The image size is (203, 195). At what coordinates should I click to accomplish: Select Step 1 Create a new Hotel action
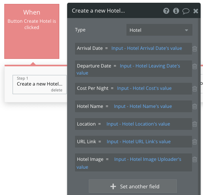pyautogui.click(x=40, y=84)
